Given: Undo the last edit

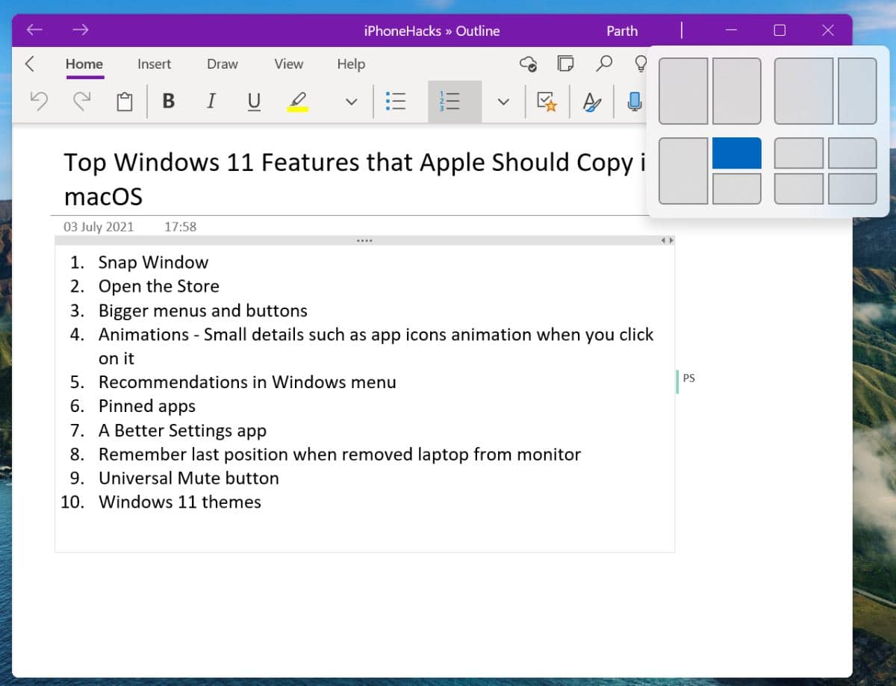Looking at the screenshot, I should (38, 101).
